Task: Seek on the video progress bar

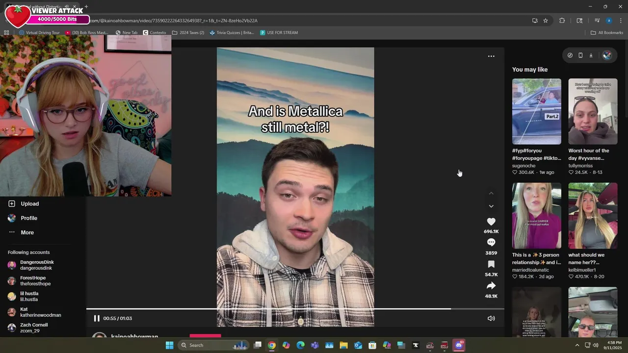Action: pyautogui.click(x=295, y=309)
